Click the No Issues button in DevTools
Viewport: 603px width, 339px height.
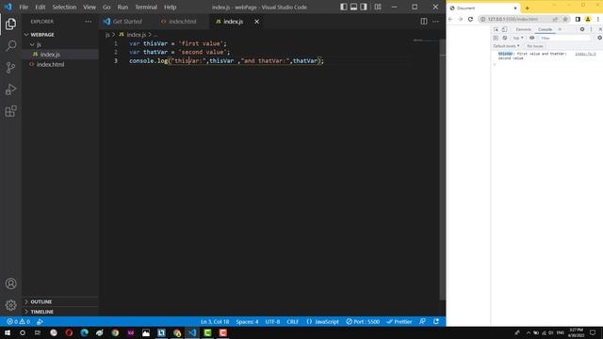(x=535, y=46)
